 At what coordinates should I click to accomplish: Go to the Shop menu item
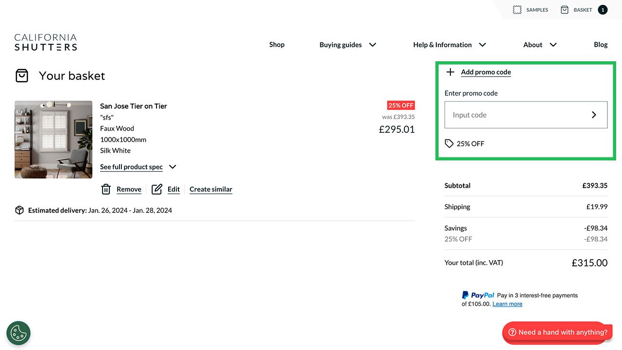pyautogui.click(x=277, y=45)
